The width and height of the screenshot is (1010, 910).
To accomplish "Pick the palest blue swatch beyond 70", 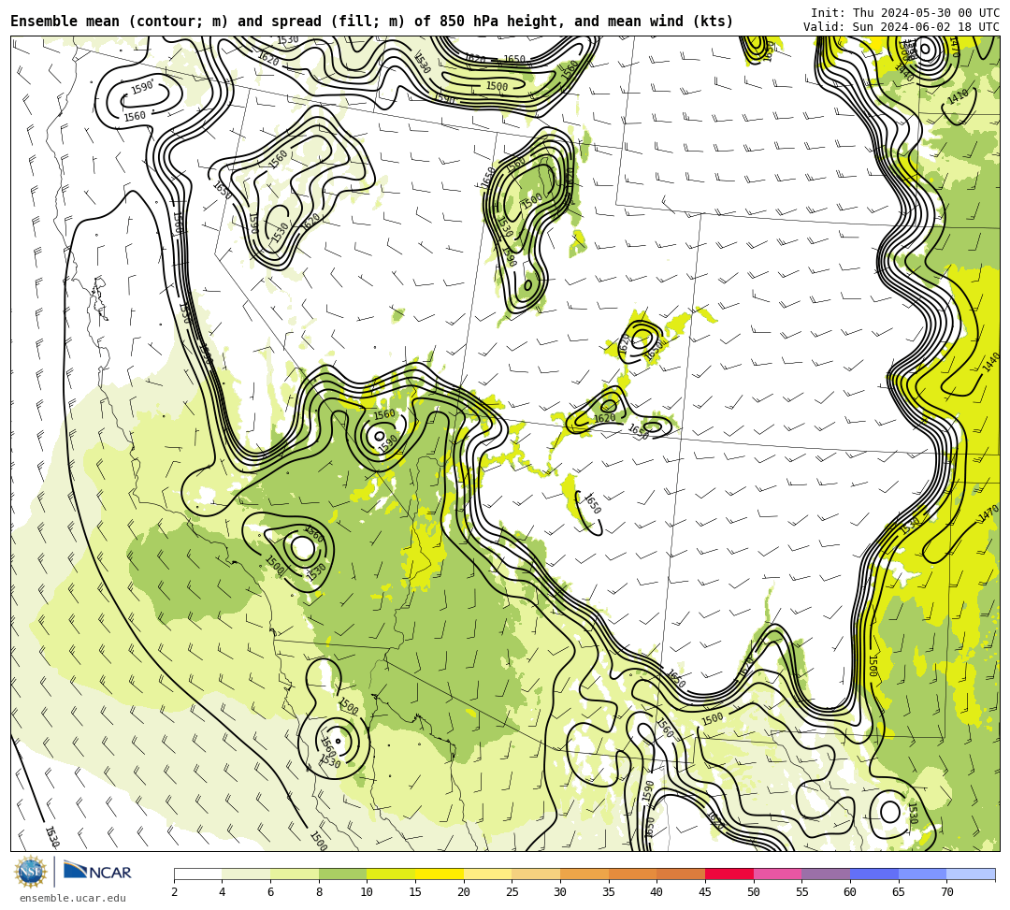I will coord(971,874).
